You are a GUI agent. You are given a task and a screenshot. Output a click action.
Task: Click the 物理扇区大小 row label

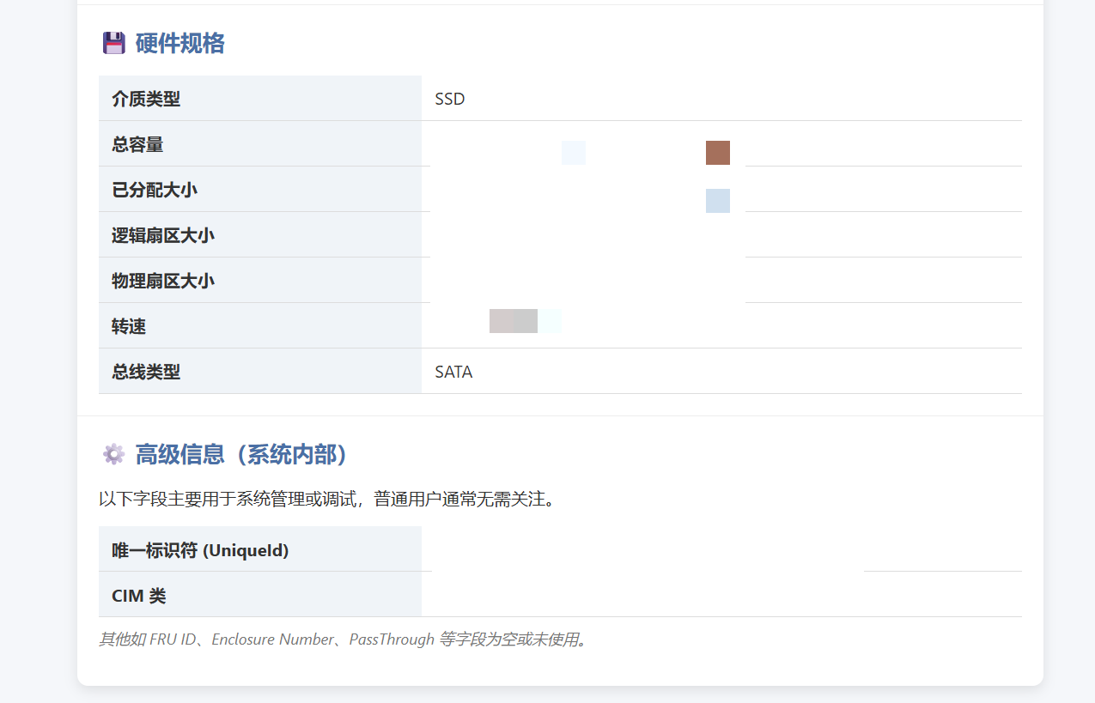tap(260, 281)
